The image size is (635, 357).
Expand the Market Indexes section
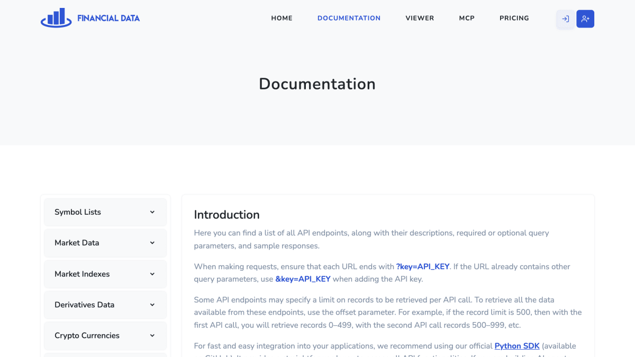point(105,274)
